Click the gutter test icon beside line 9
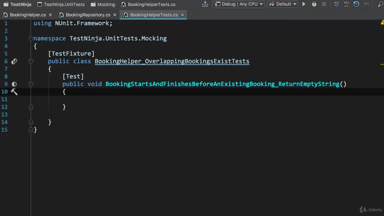Viewport: 384px width, 216px height. pyautogui.click(x=14, y=84)
